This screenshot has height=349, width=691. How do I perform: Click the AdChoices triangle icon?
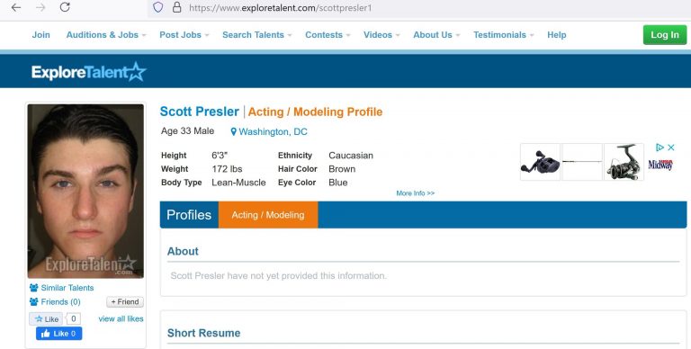pyautogui.click(x=660, y=148)
